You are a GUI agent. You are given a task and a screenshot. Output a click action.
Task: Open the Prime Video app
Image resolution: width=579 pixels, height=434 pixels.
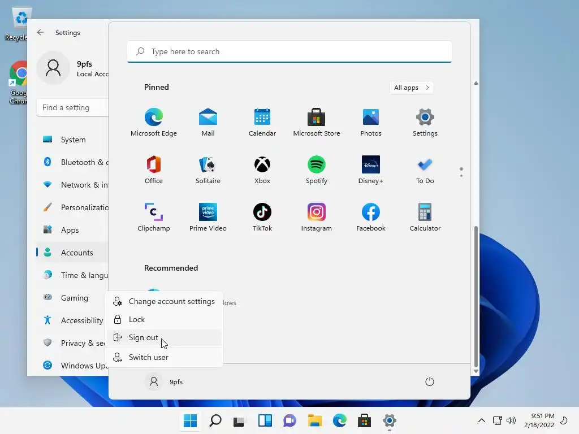(208, 217)
